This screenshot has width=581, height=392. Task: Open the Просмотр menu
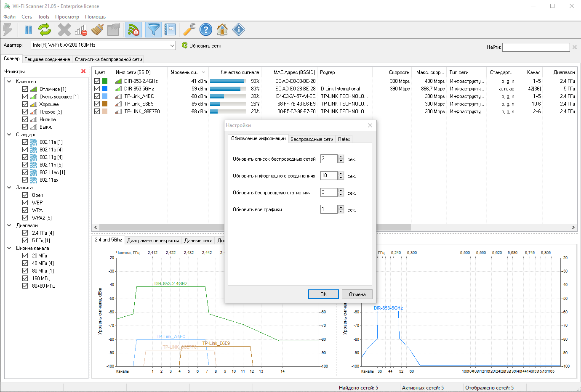tap(67, 17)
